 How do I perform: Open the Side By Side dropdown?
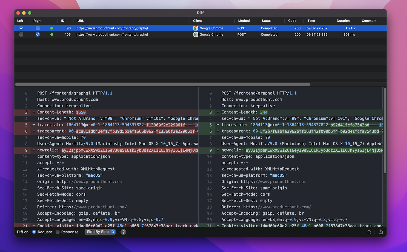click(100, 232)
